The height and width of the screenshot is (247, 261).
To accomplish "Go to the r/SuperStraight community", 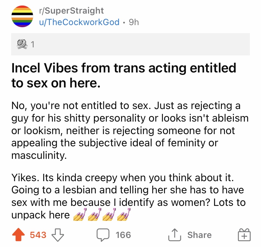I will [x=71, y=11].
